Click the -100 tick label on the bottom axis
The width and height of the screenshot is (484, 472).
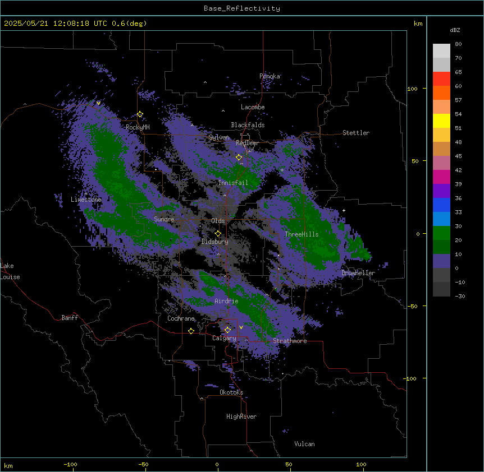70,464
